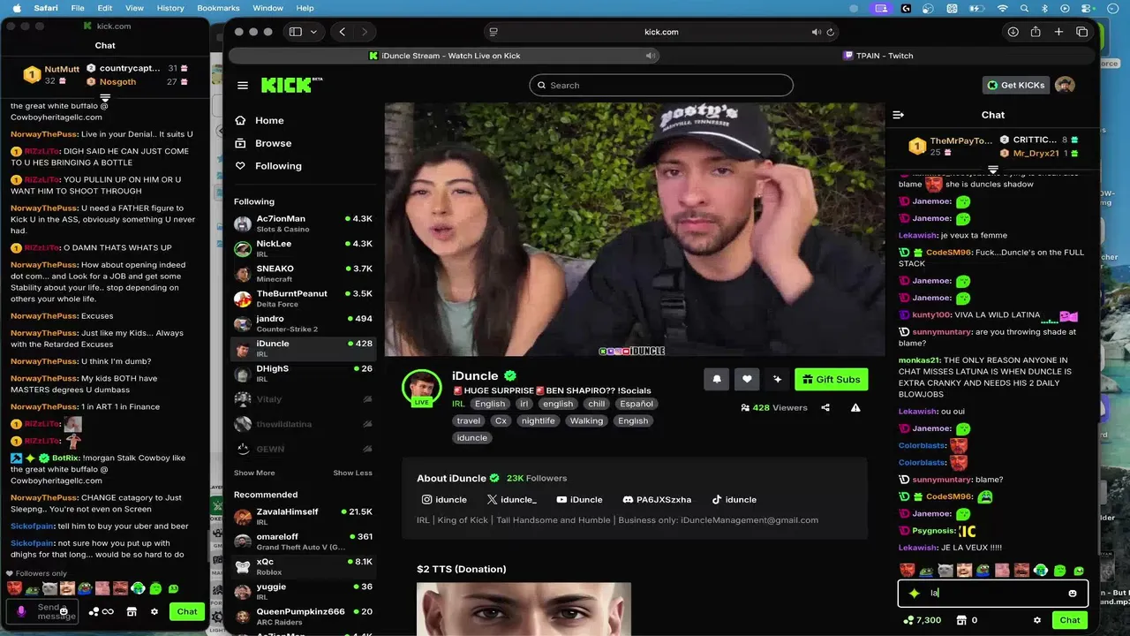Open TheBurntPeanut channel in Following list

tap(303, 299)
